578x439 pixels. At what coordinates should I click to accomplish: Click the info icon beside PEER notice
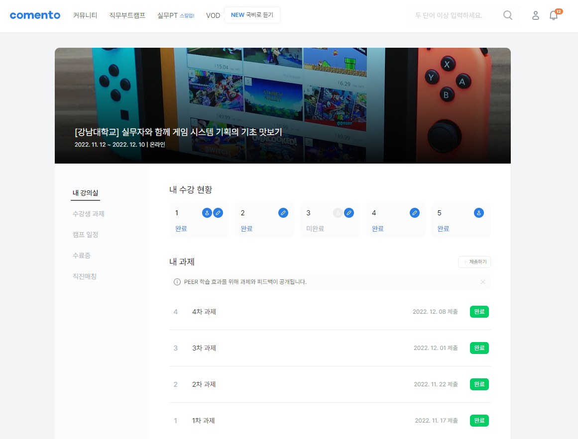(177, 282)
